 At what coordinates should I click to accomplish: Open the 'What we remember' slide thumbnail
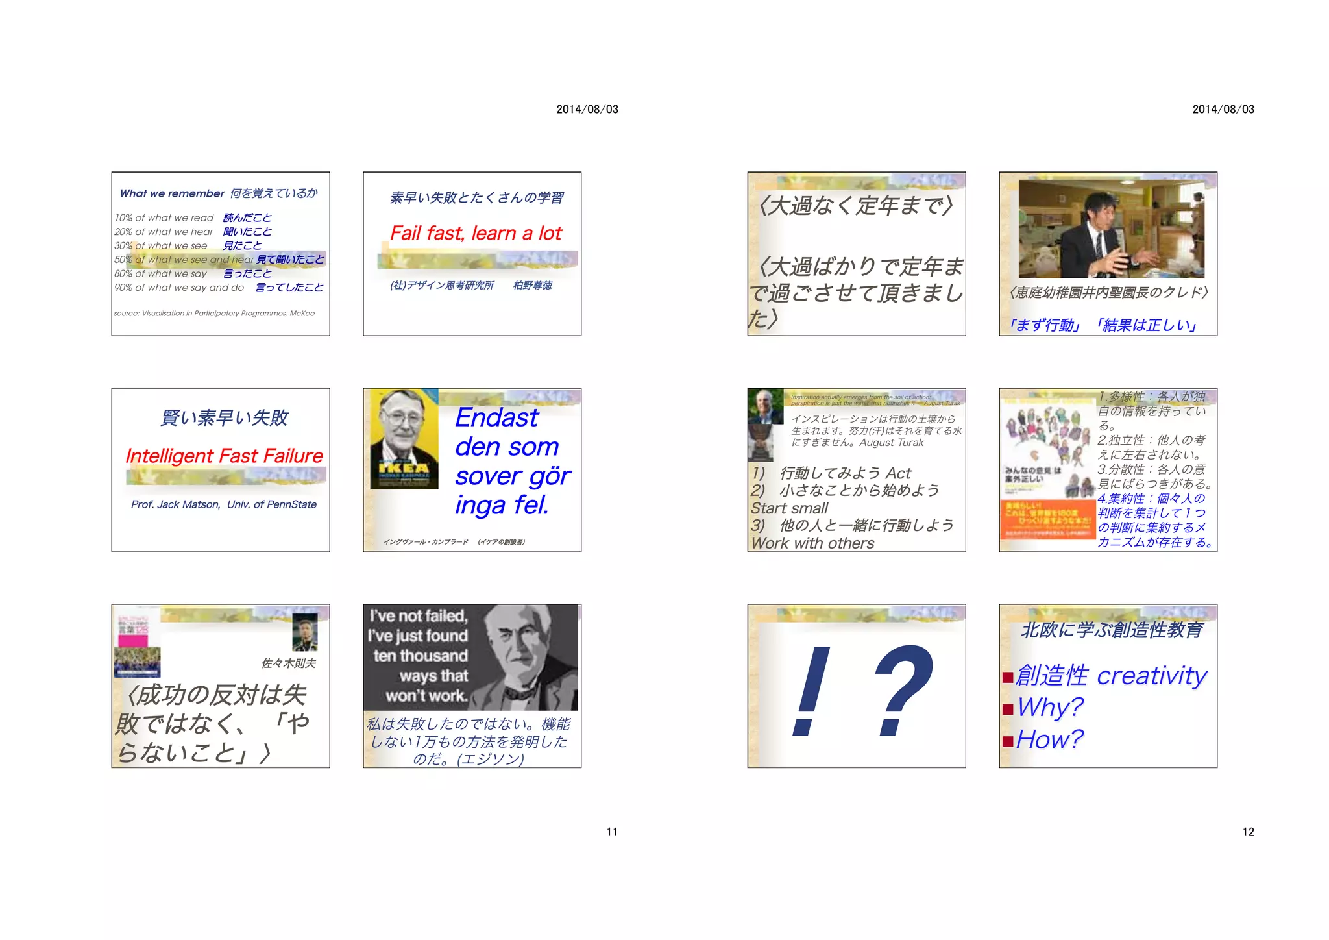point(220,254)
